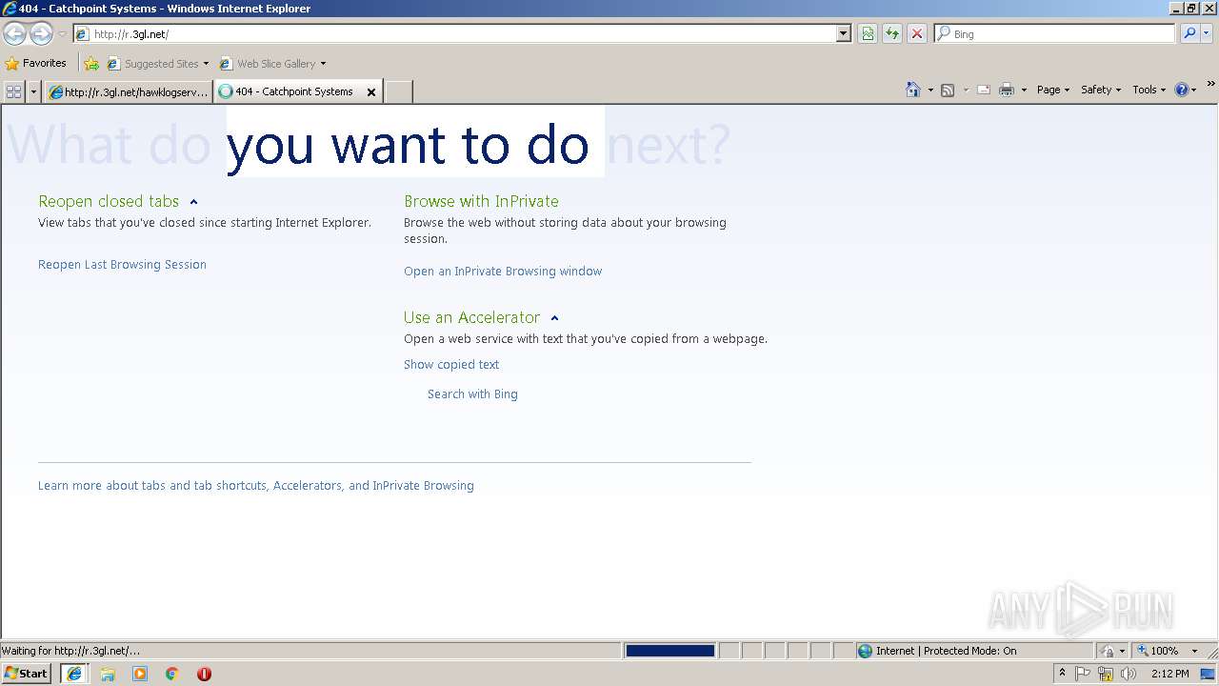1219x686 pixels.
Task: Expand the command bar overflow chevron
Action: [x=1211, y=85]
